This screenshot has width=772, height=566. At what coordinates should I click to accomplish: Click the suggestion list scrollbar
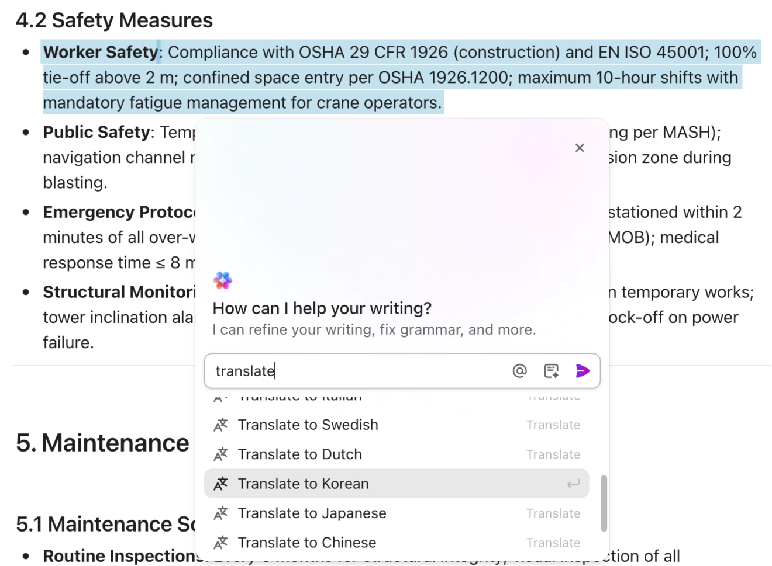(604, 504)
